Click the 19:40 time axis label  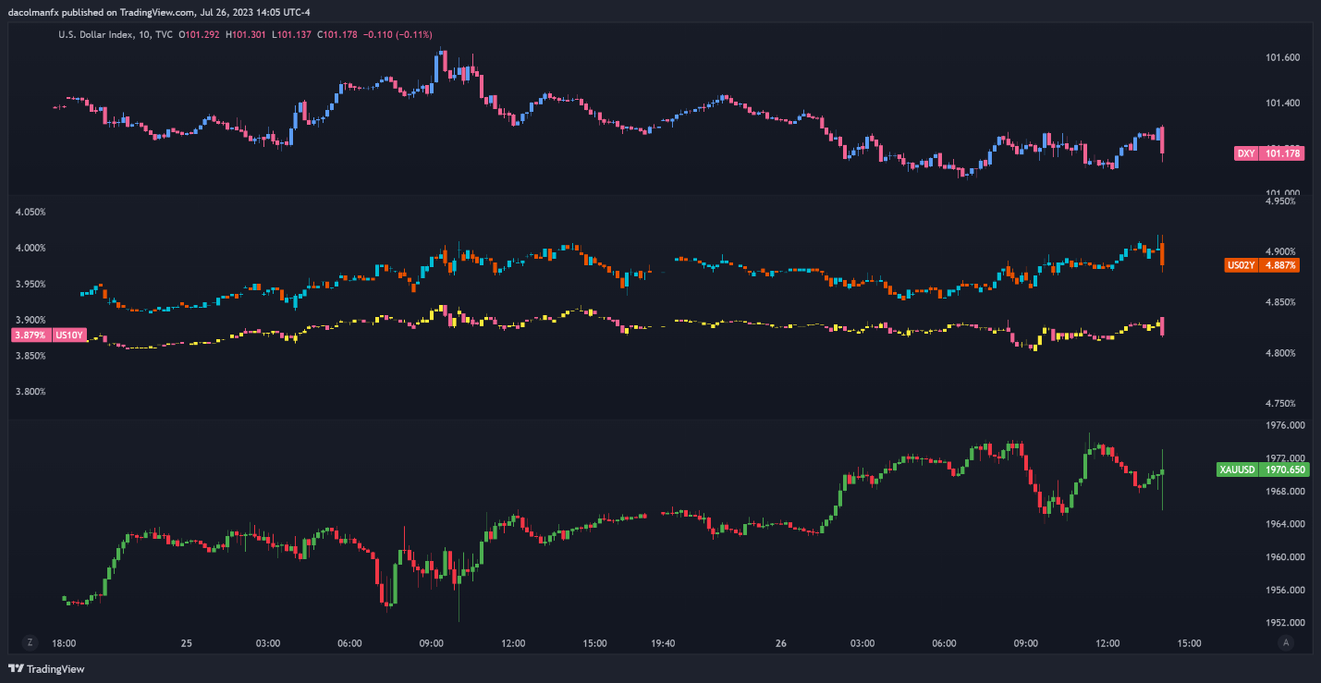click(x=663, y=643)
